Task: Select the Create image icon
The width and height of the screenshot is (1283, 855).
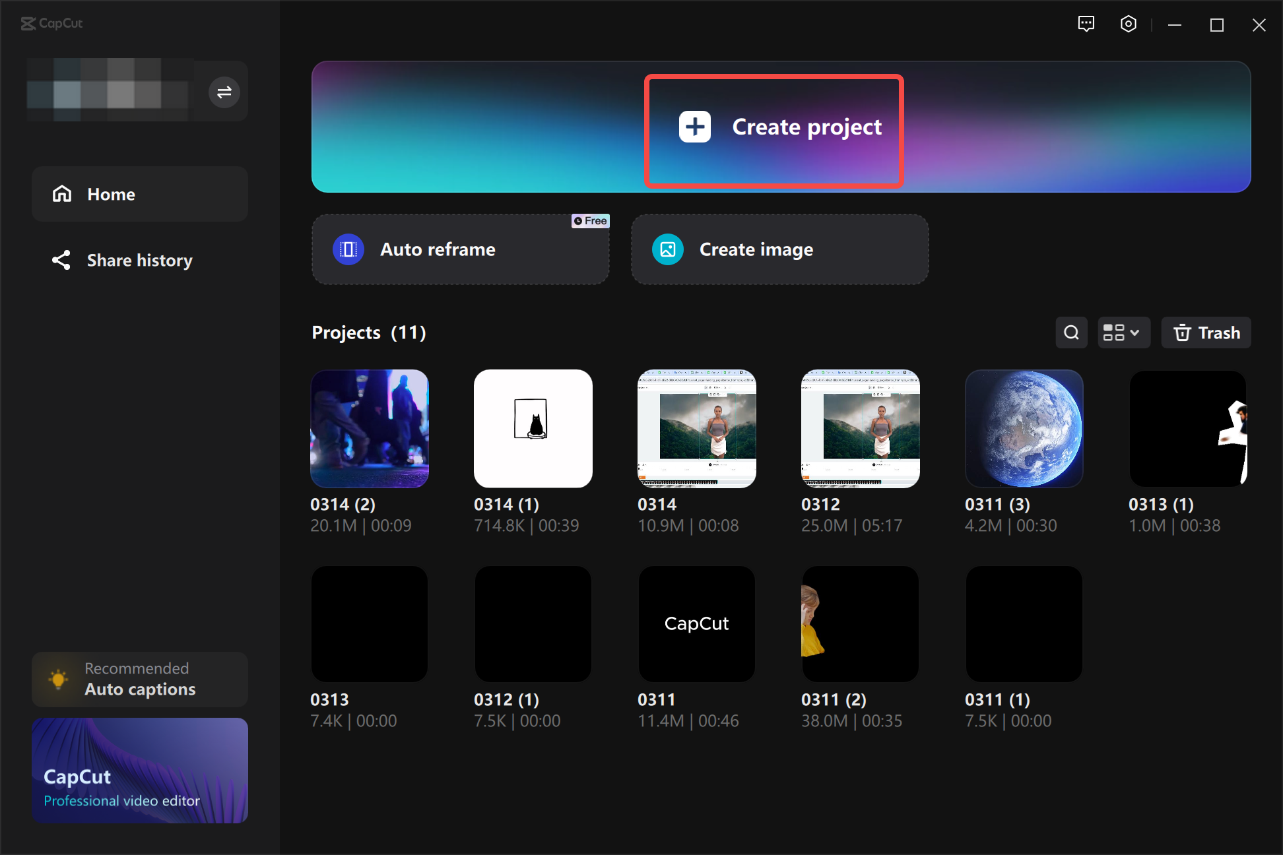Action: coord(667,249)
